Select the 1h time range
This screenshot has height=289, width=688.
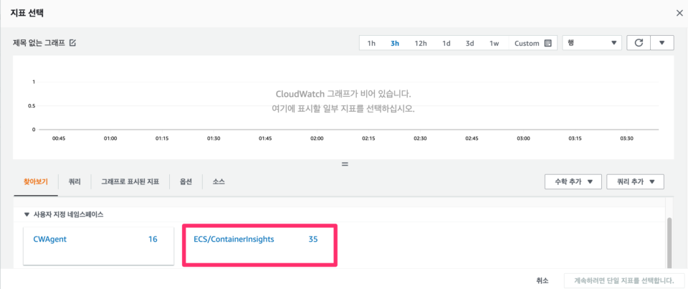tap(371, 44)
